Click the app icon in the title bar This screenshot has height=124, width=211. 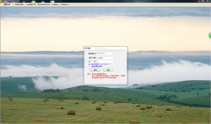[x=1, y=1]
